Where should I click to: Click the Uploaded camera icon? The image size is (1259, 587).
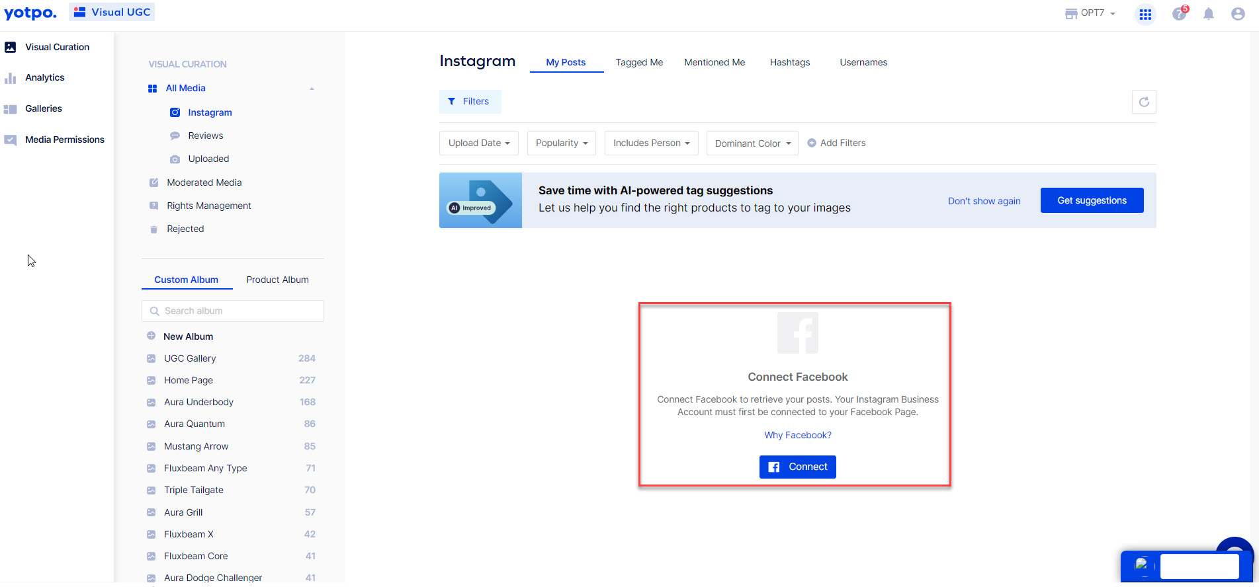(175, 159)
